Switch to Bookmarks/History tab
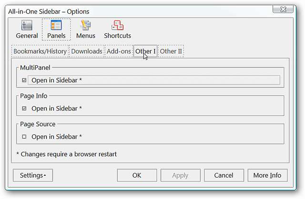 click(x=41, y=51)
